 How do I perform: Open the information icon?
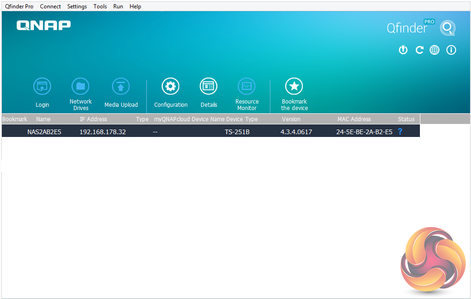[x=451, y=50]
